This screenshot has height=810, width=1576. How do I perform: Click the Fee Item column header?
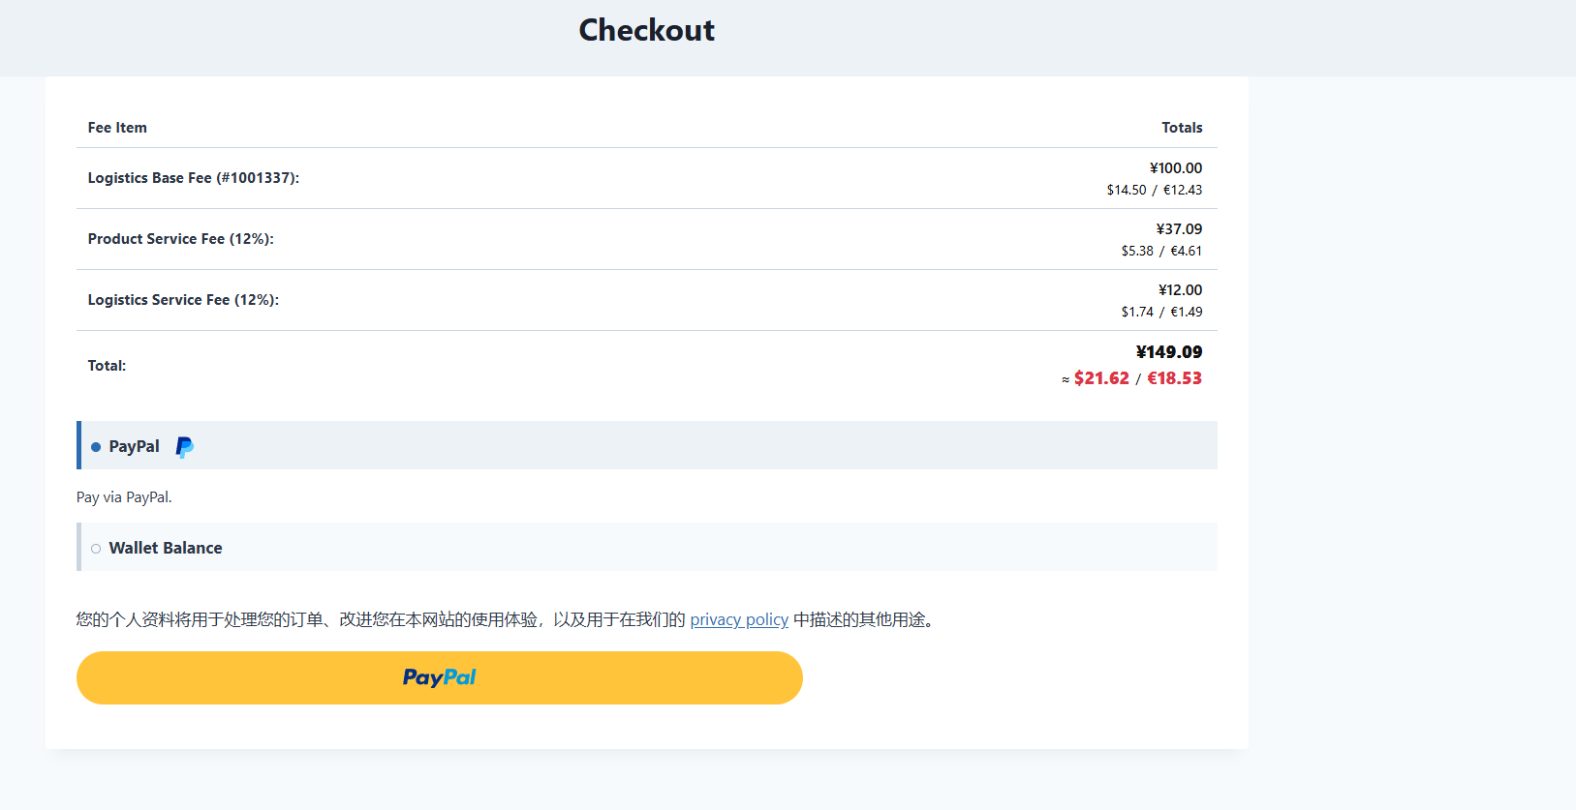(x=117, y=128)
